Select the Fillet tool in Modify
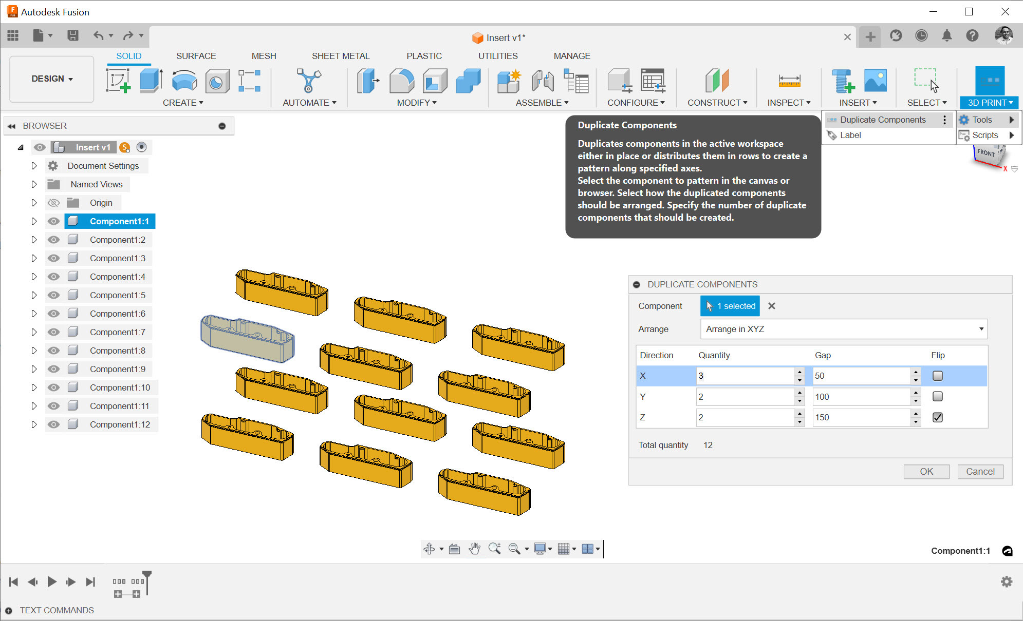The height and width of the screenshot is (621, 1023). [401, 81]
